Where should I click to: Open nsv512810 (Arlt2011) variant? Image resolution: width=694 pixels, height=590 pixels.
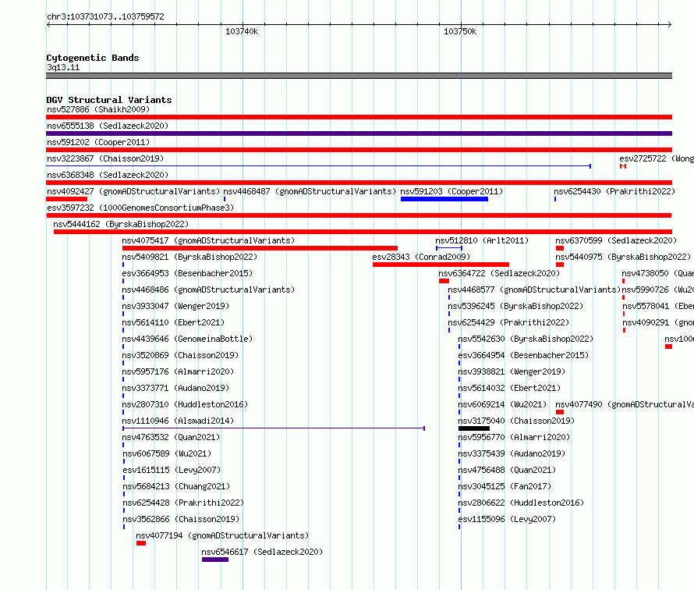point(482,240)
